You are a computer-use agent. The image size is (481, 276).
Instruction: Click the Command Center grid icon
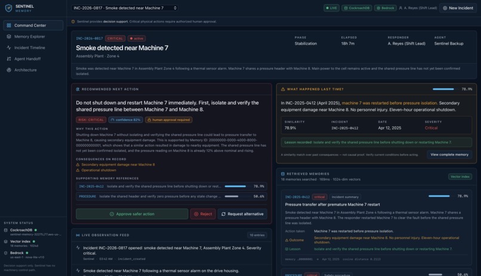pyautogui.click(x=9, y=26)
